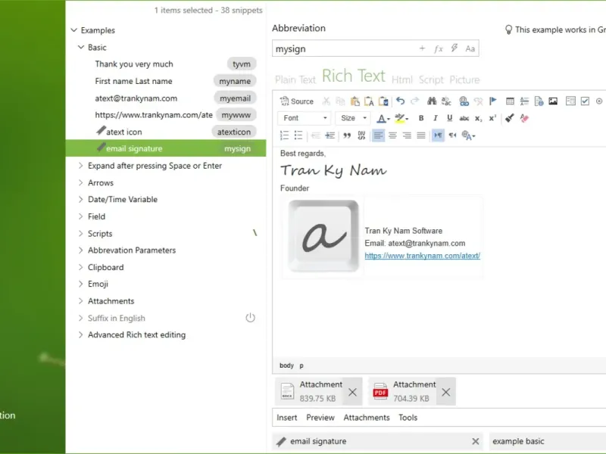The width and height of the screenshot is (606, 454).
Task: Open the background highlight color picker
Action: (401, 118)
